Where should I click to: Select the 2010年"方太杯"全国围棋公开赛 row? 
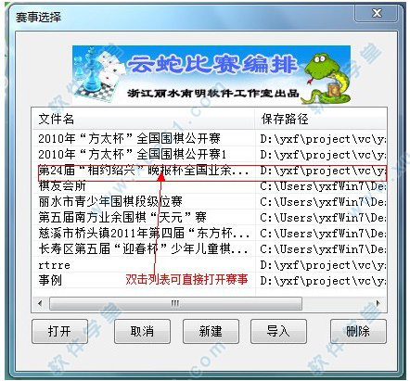coord(210,138)
